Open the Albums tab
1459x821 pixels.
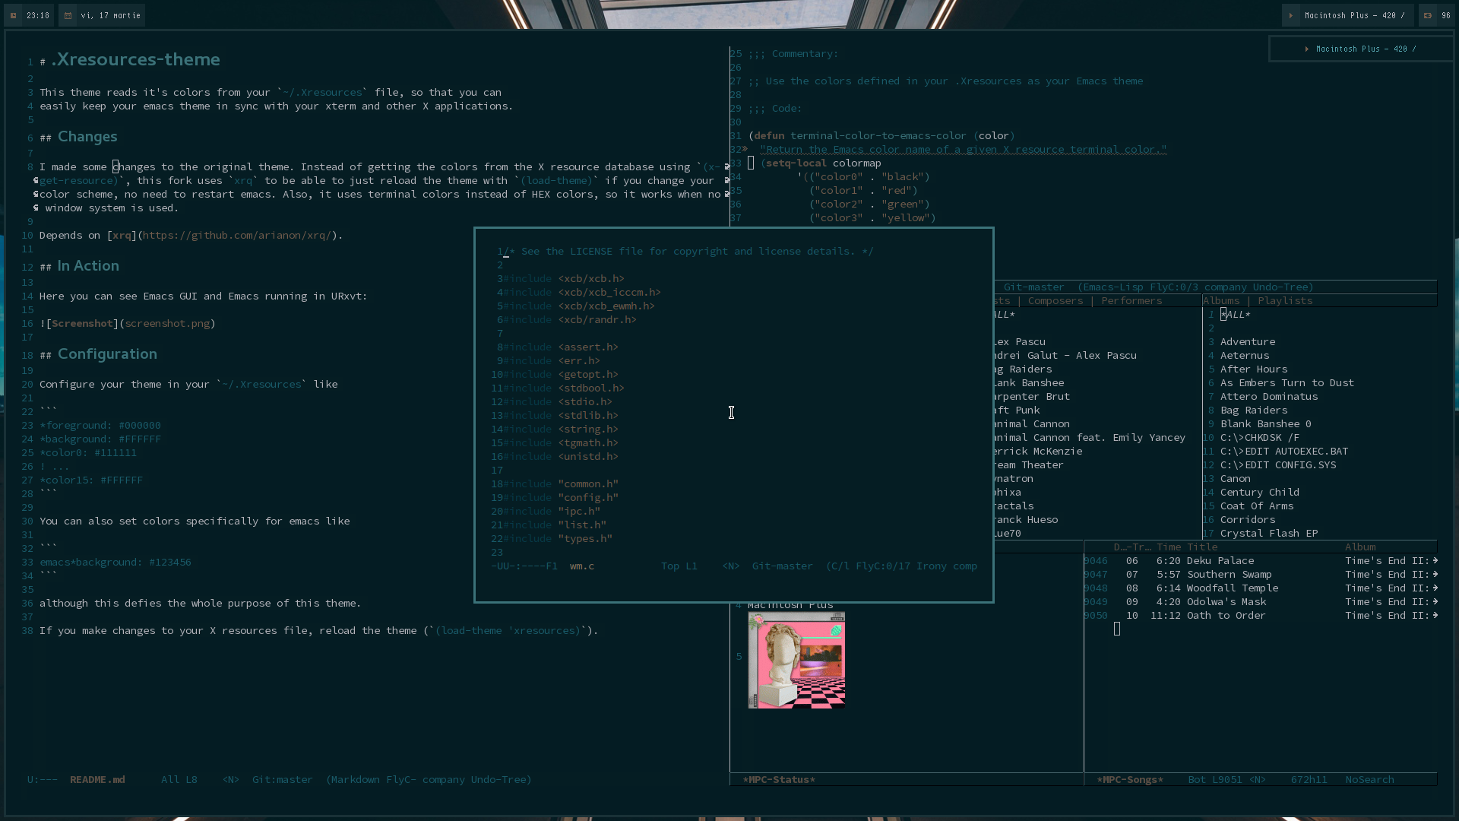click(x=1221, y=300)
